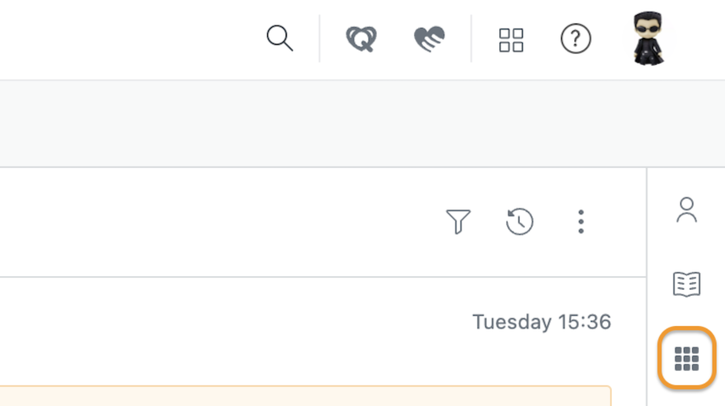Toggle the conversation filter funnel icon
725x406 pixels.
tap(458, 221)
